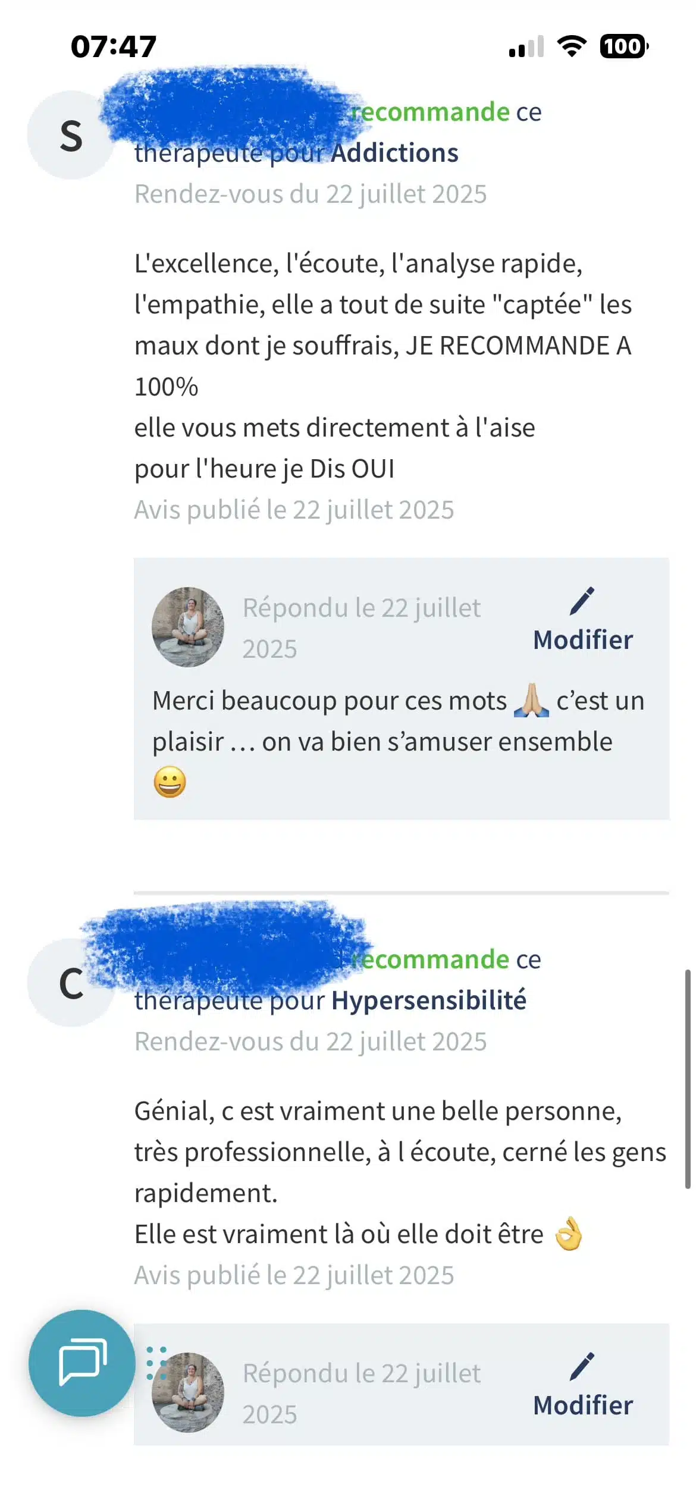Tap the 07:47 clock in status bar
This screenshot has width=696, height=1506.
[x=114, y=46]
